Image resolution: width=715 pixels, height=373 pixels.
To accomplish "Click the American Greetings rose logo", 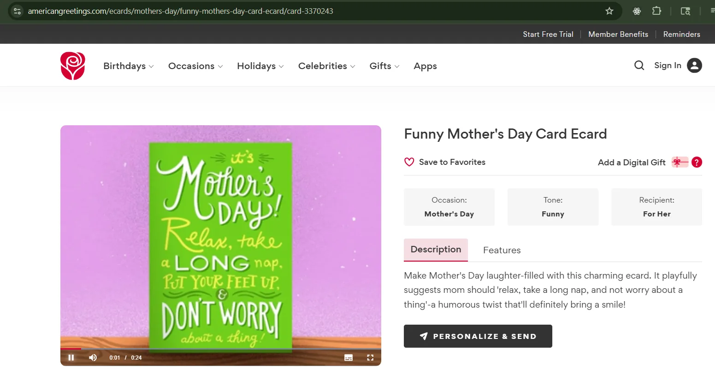I will click(73, 66).
